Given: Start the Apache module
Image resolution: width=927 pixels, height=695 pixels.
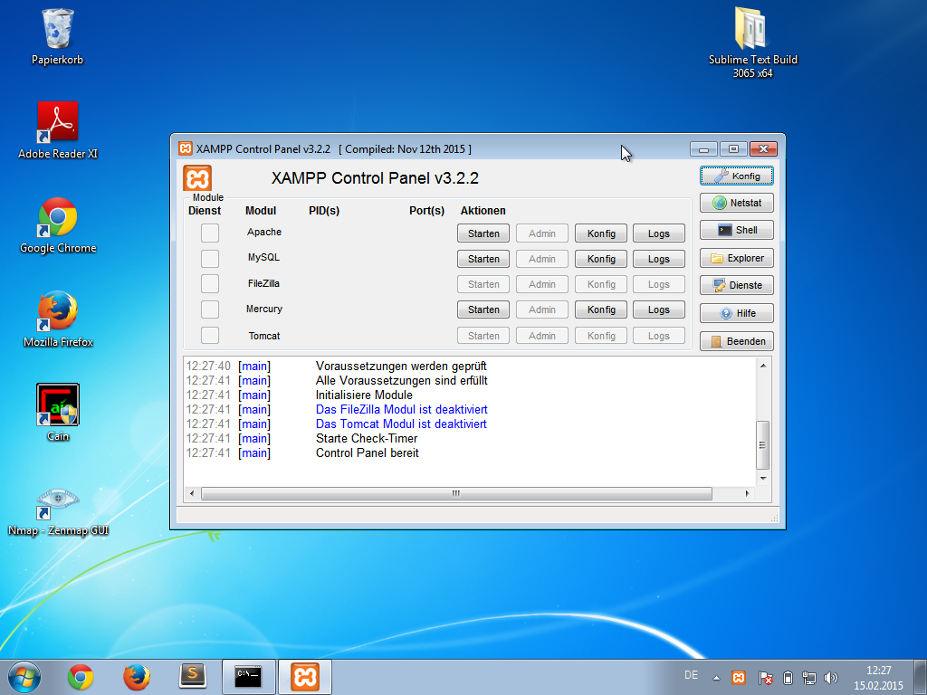Looking at the screenshot, I should click(483, 233).
